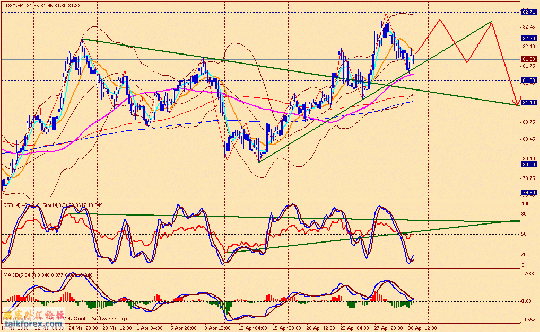Select the 23 Apr 04:00 time label
Screen dimensions: 540x332
tap(354, 328)
